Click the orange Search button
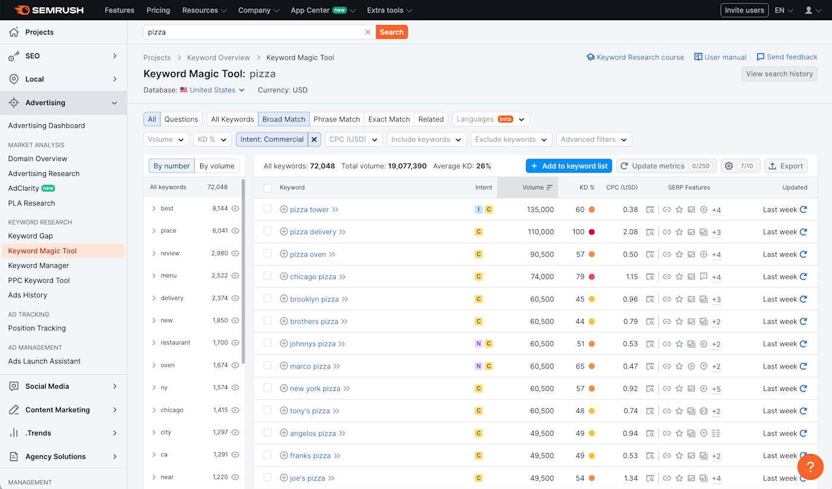Screen dimensions: 832x489 click(392, 32)
